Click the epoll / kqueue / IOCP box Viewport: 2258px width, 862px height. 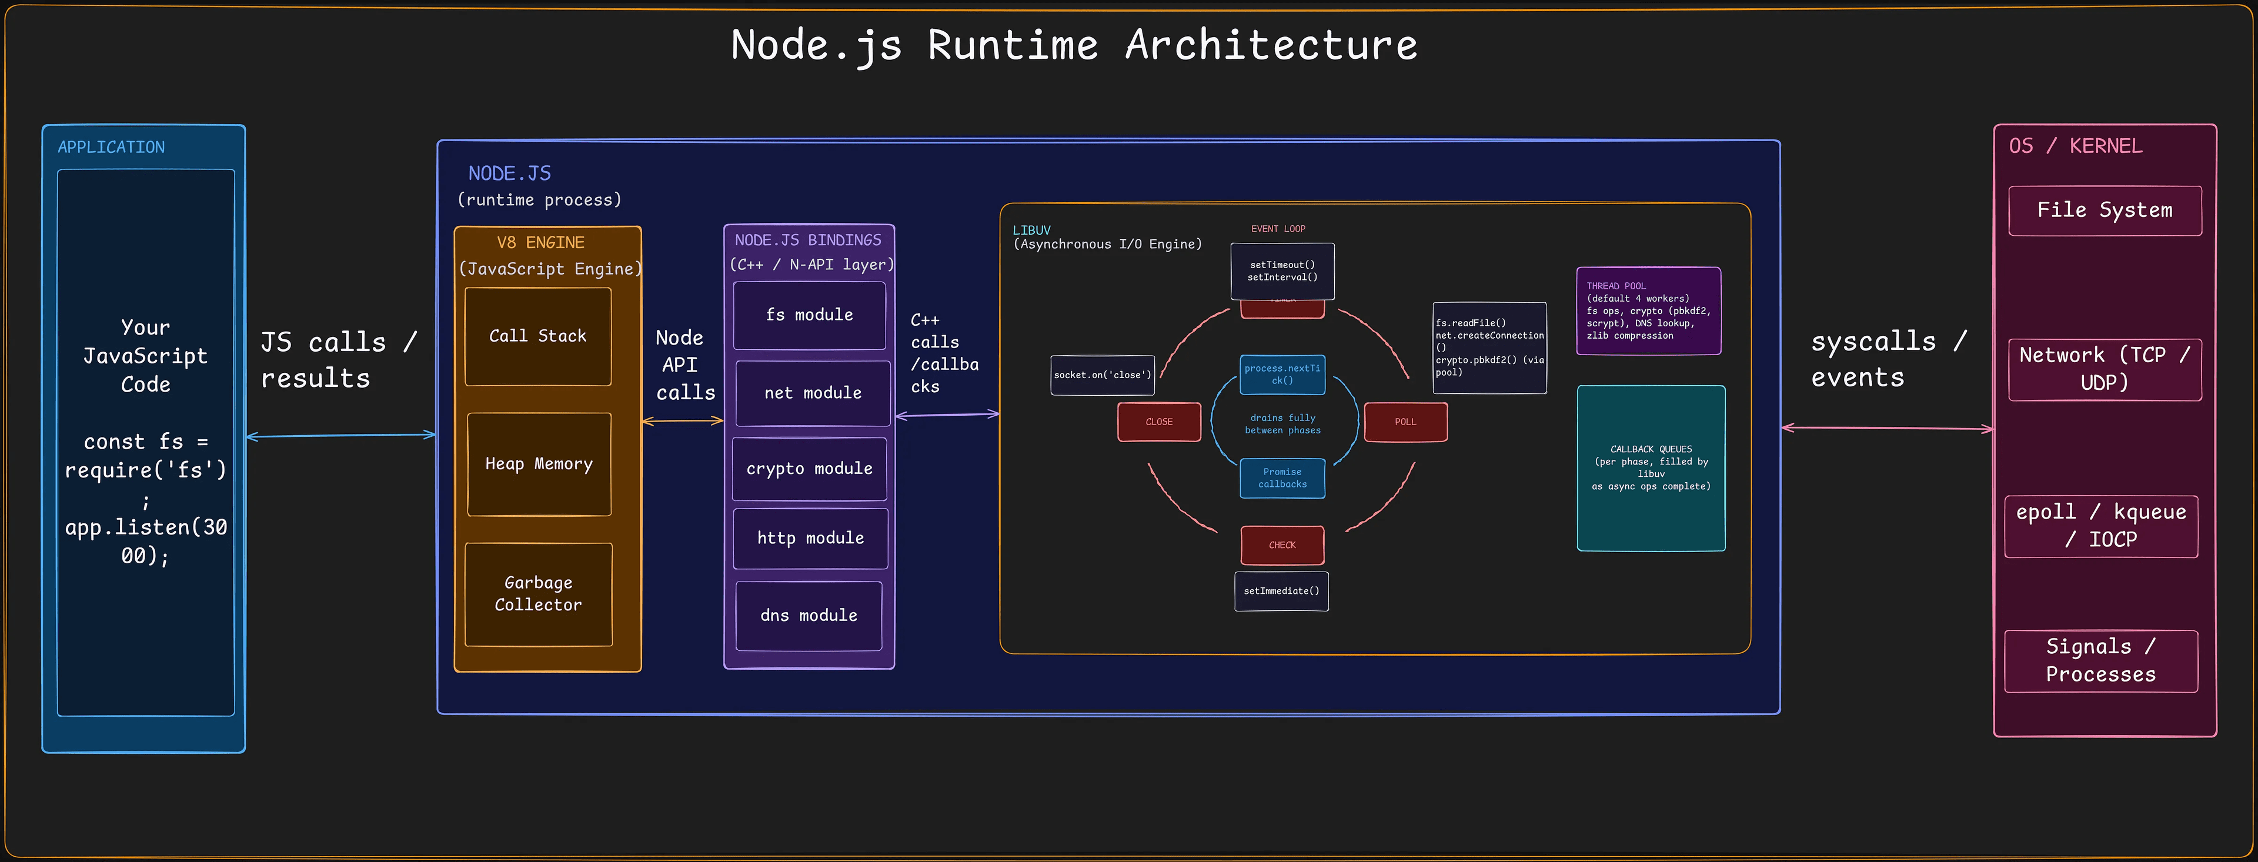(x=2101, y=526)
